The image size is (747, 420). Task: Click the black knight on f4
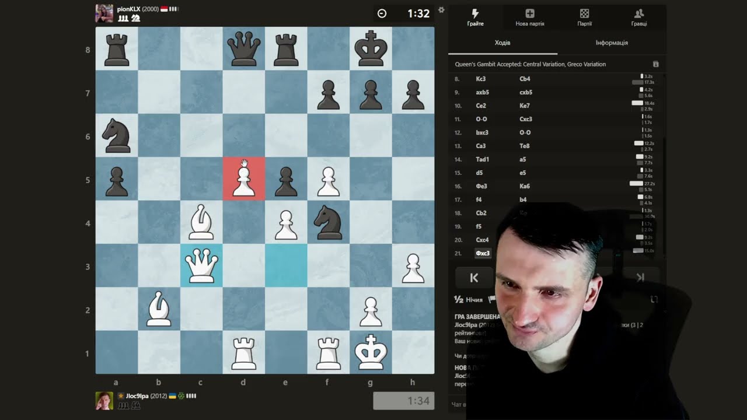(329, 223)
